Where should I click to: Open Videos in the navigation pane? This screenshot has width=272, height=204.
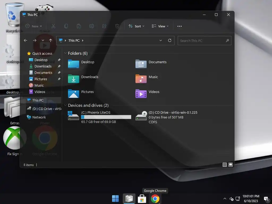[x=40, y=92]
